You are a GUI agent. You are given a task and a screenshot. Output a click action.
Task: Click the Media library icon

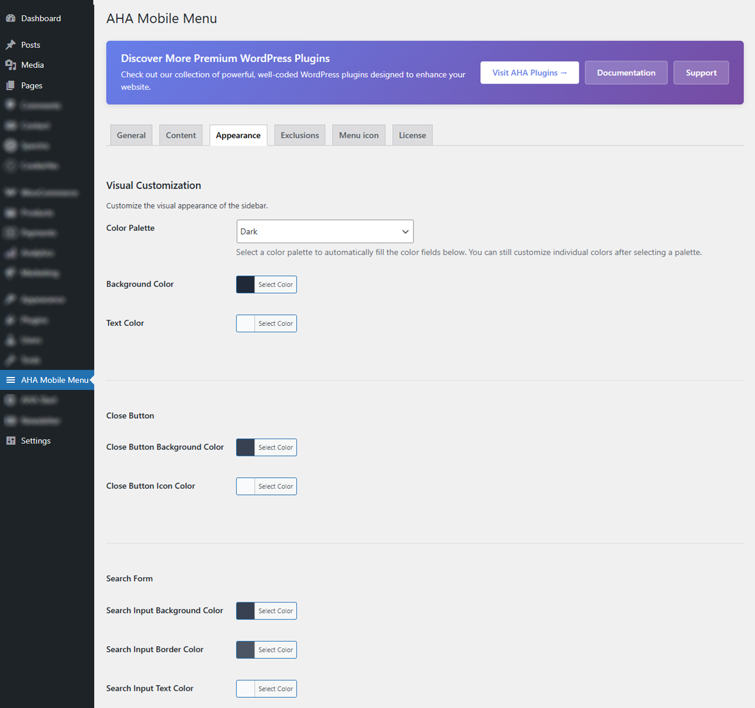[x=11, y=65]
